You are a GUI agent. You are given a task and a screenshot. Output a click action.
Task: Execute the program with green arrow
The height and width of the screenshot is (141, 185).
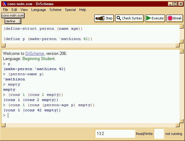pos(155,18)
